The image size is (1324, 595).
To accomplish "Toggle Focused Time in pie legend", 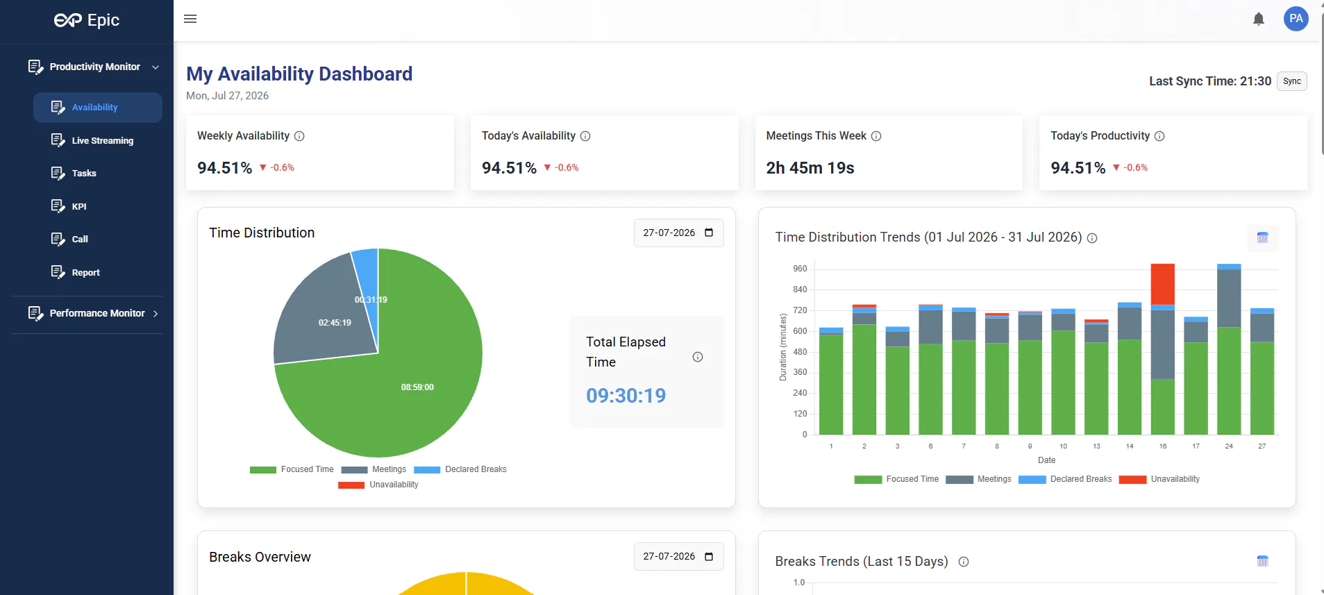I will click(x=292, y=469).
